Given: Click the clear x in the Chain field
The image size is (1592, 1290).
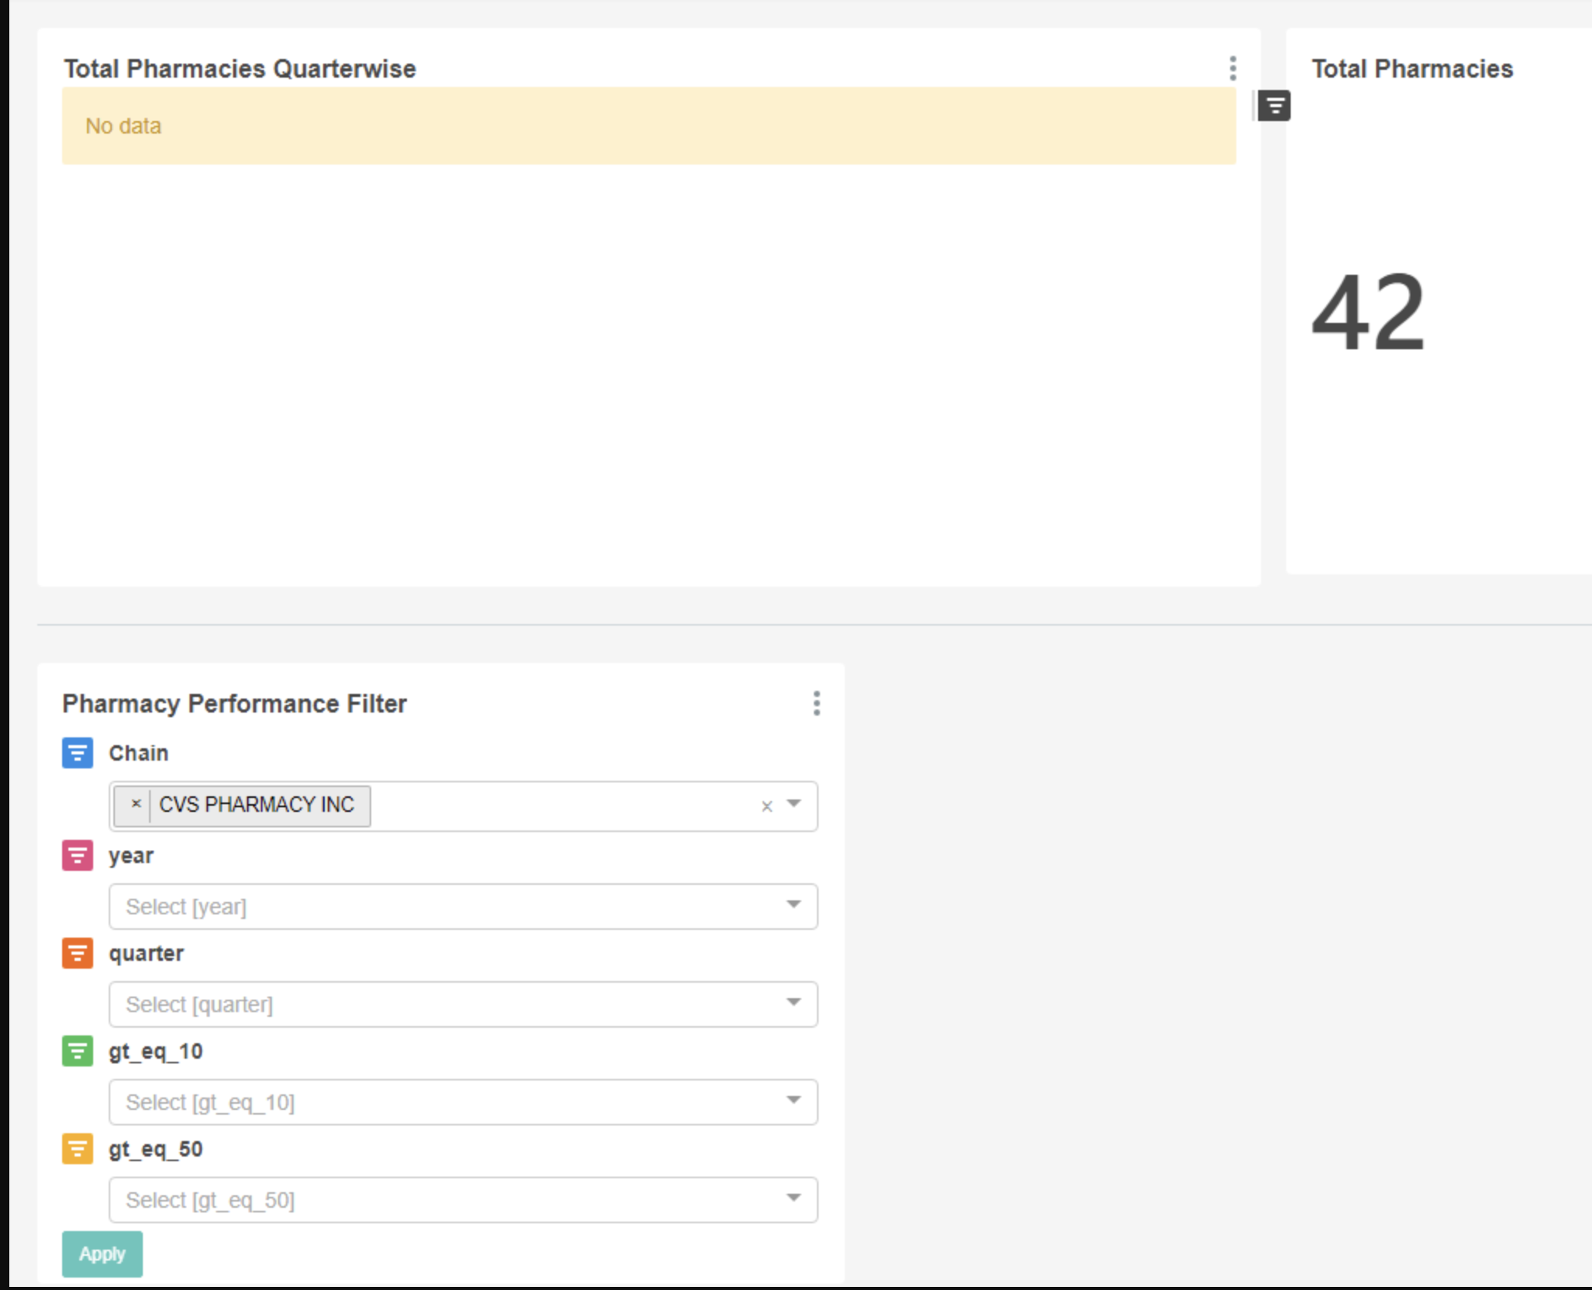Looking at the screenshot, I should point(766,806).
